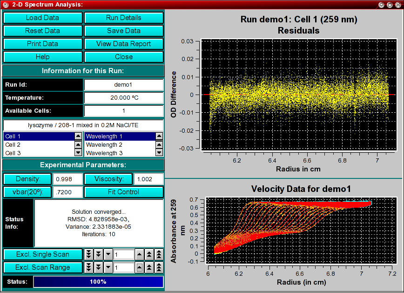Click the Density button

[27, 179]
